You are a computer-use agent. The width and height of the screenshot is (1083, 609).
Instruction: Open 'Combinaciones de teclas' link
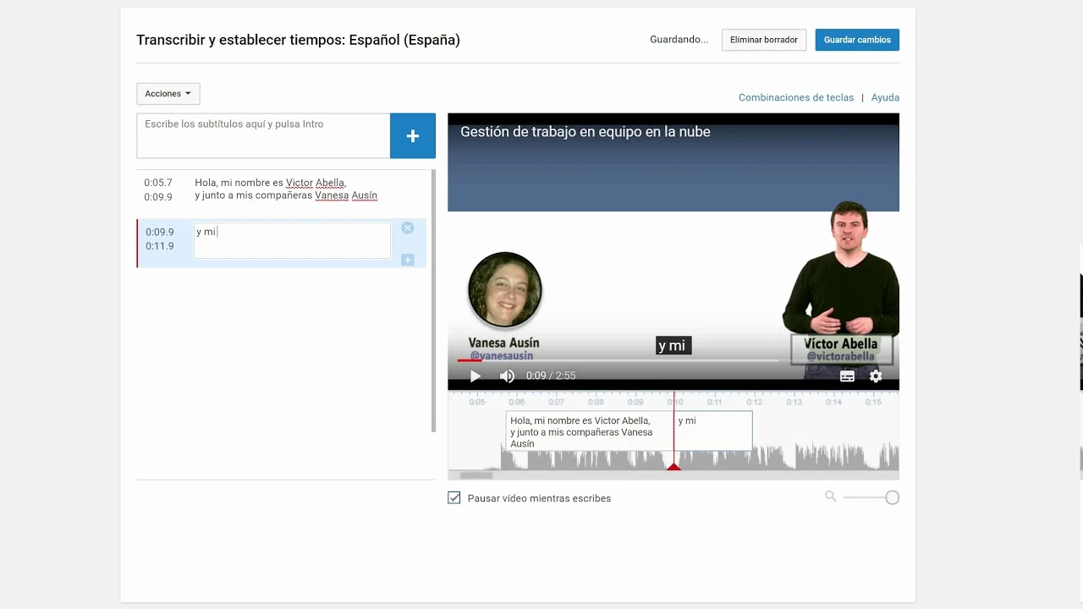pyautogui.click(x=795, y=97)
